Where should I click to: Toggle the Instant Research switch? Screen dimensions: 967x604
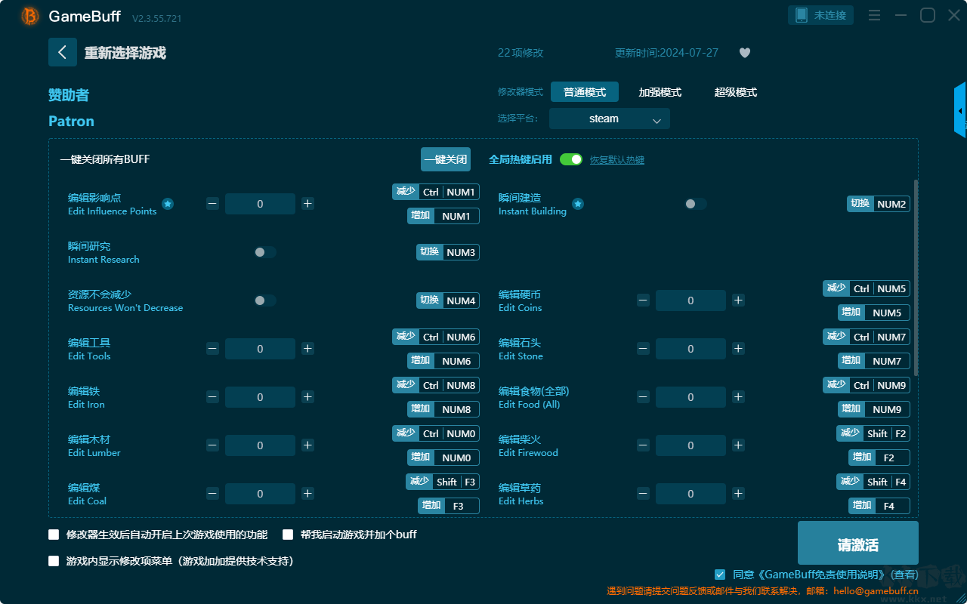[265, 252]
